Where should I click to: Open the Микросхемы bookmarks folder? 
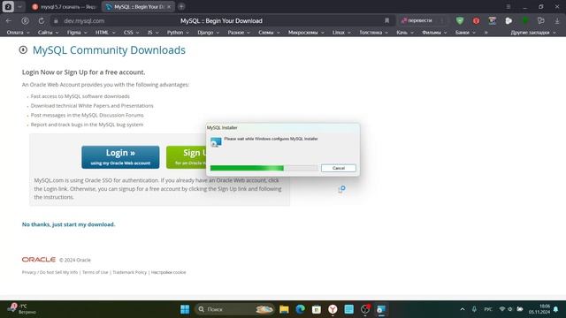tap(306, 33)
